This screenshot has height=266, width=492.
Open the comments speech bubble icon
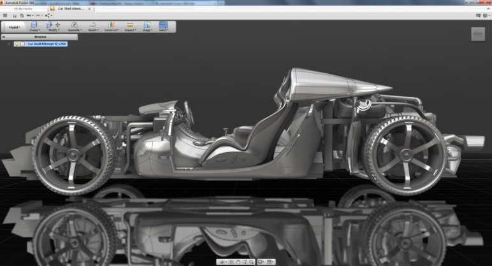pos(478,15)
